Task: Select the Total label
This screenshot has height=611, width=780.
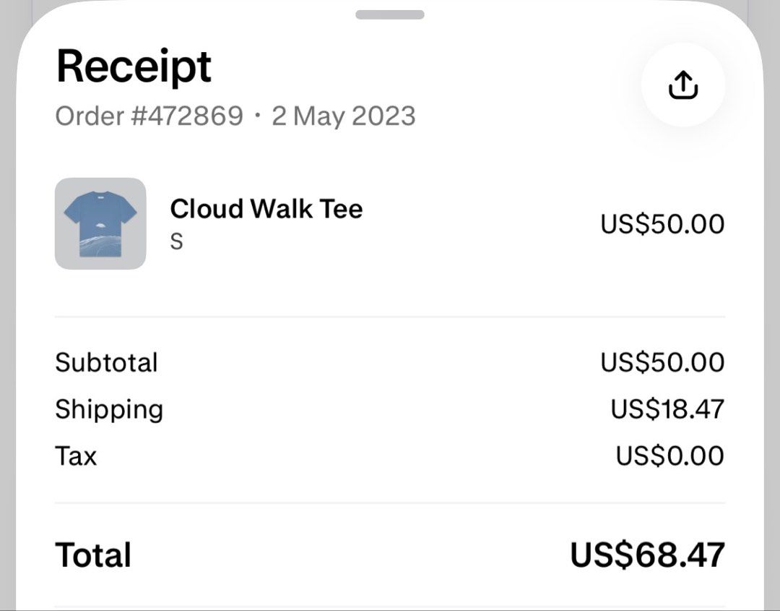Action: (x=93, y=555)
